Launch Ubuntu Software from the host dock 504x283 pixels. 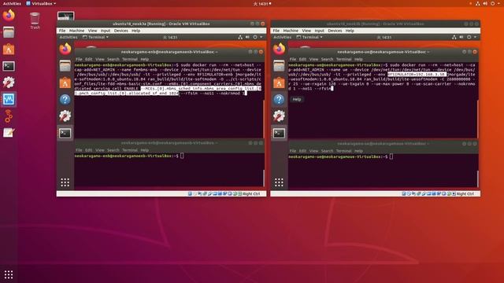pyautogui.click(x=9, y=49)
